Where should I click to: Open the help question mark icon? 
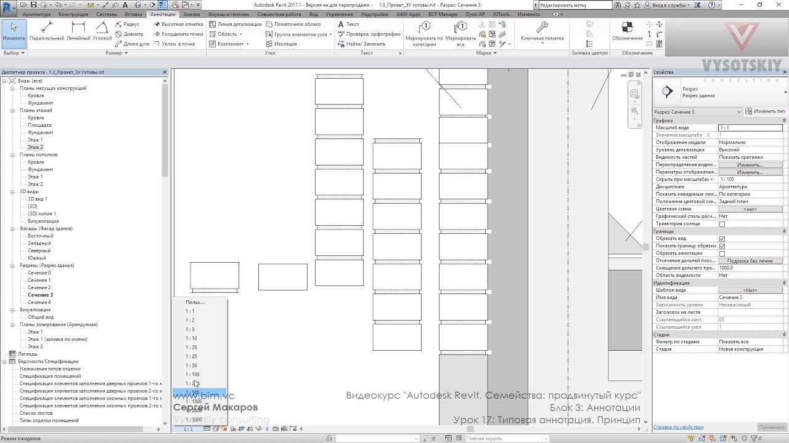click(x=711, y=5)
